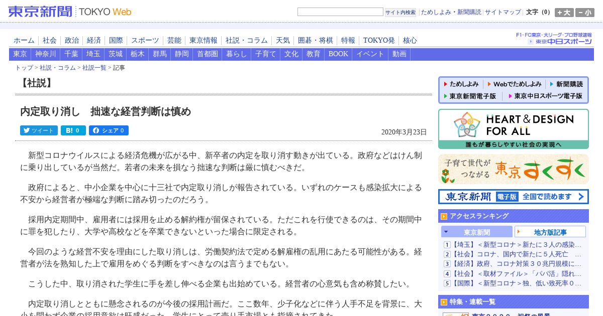This screenshot has height=316, width=603.
Task: Select 栃木 in the regional submenu
Action: 138,54
